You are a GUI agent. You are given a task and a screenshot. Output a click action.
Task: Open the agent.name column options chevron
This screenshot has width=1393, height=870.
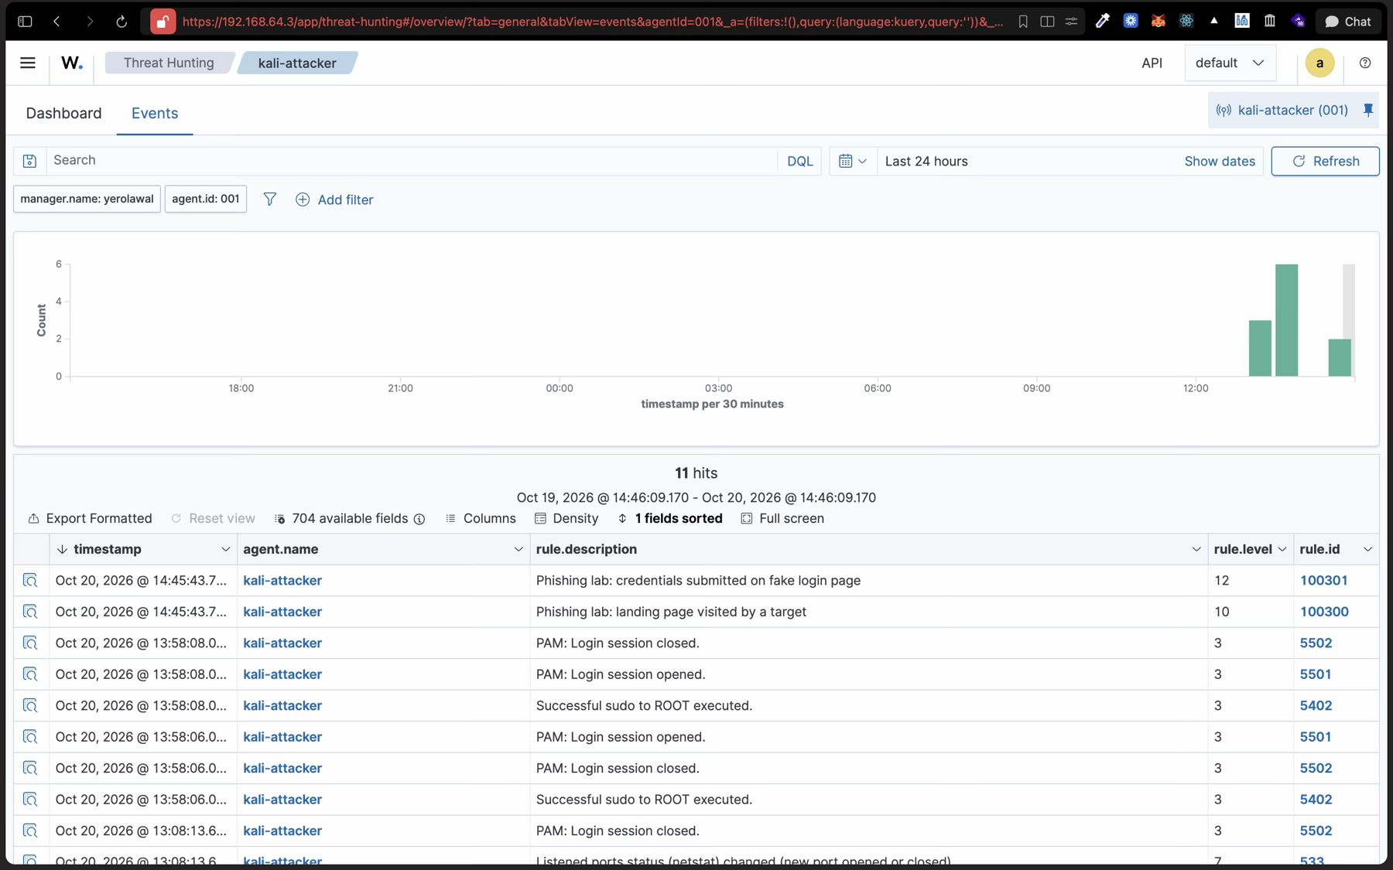tap(518, 549)
